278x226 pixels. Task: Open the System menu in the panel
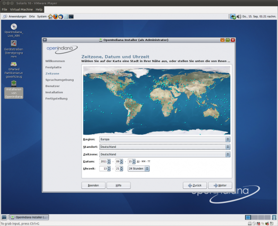pyautogui.click(x=42, y=16)
